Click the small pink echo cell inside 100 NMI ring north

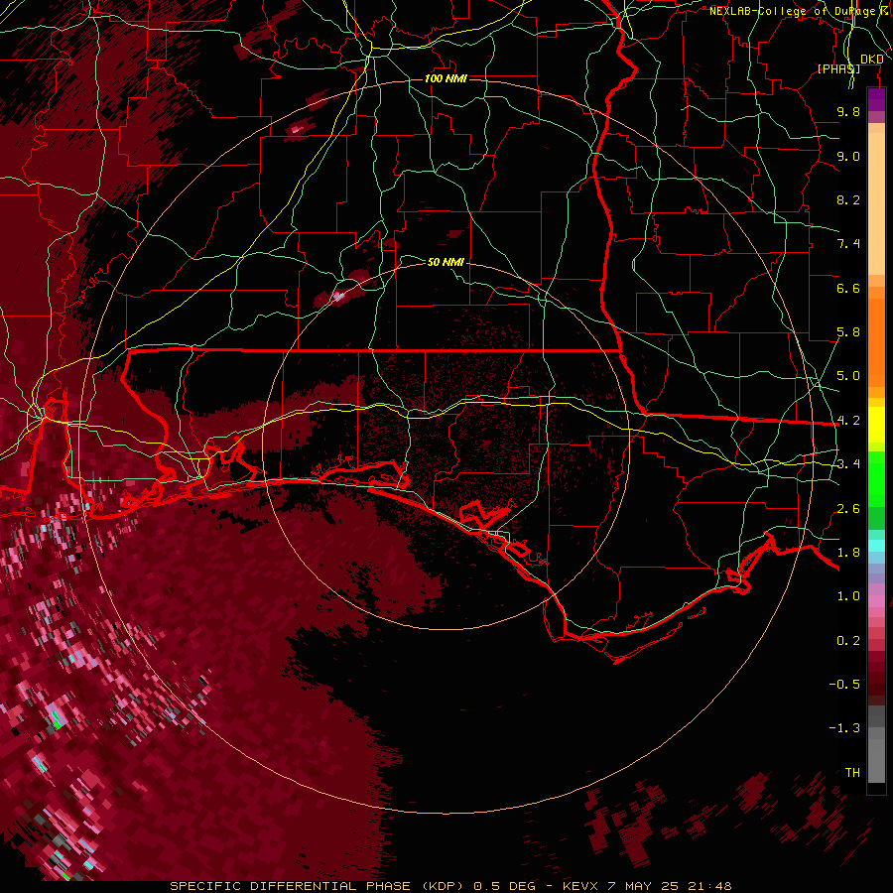296,129
